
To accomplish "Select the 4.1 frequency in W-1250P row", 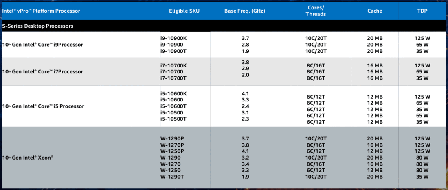I will [x=246, y=151].
